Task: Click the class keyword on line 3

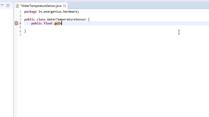Action: [x=41, y=19]
